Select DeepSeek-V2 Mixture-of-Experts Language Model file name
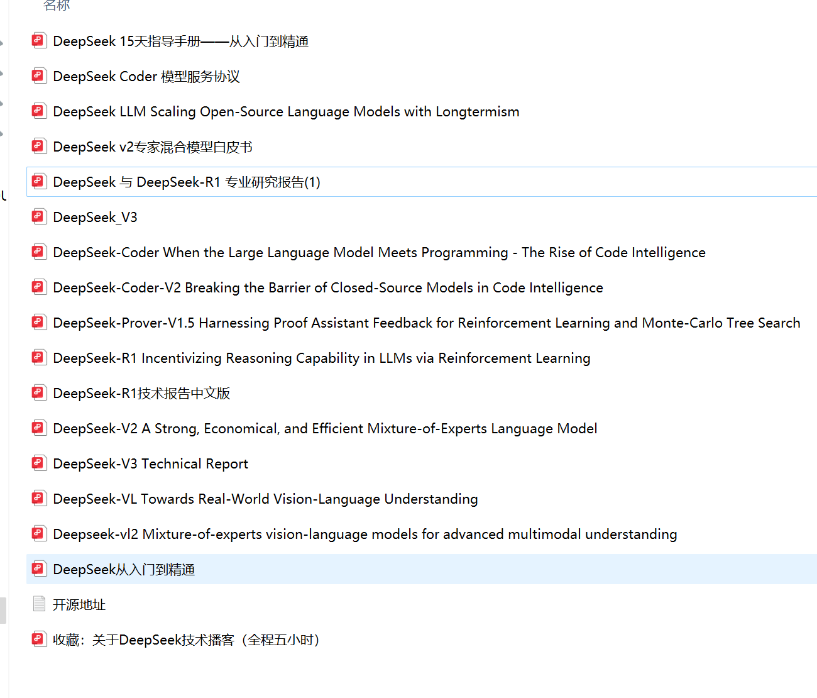The width and height of the screenshot is (817, 698). tap(325, 429)
